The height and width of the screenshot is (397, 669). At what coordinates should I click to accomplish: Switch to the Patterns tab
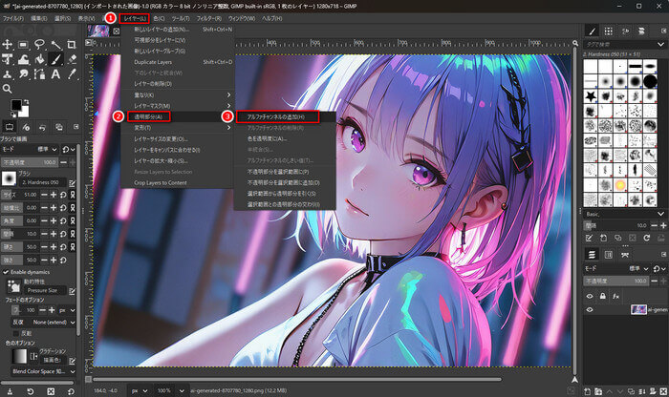point(609,31)
